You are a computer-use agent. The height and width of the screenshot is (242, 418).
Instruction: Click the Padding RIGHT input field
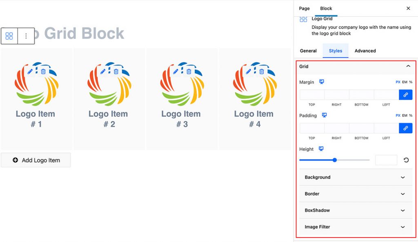(x=337, y=128)
